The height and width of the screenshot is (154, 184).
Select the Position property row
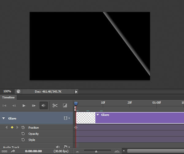pyautogui.click(x=36, y=127)
